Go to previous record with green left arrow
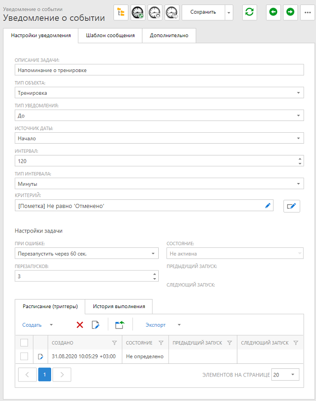 tap(274, 12)
